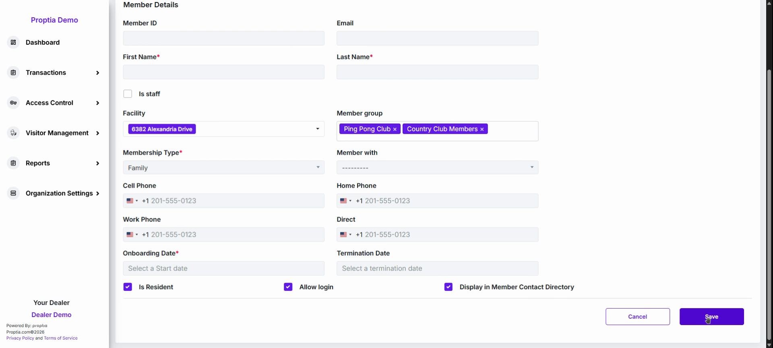
Task: Remove Ping Pong Club from member group
Action: coord(395,129)
